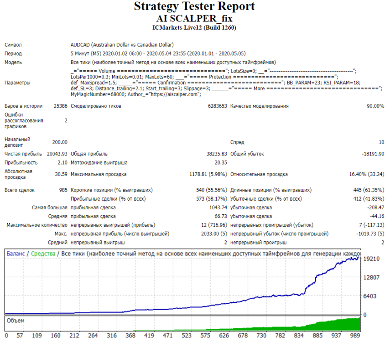Click gross loss value -18191.90
The width and height of the screenshot is (390, 342).
pos(373,154)
